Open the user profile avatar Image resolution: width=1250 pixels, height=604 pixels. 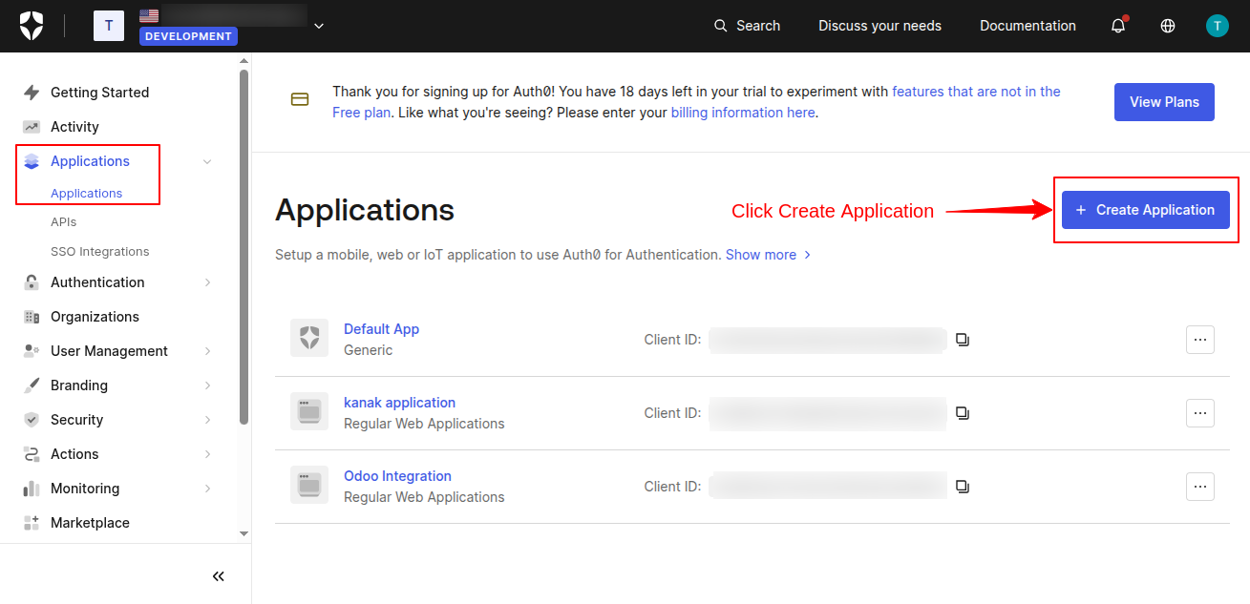pos(1218,26)
